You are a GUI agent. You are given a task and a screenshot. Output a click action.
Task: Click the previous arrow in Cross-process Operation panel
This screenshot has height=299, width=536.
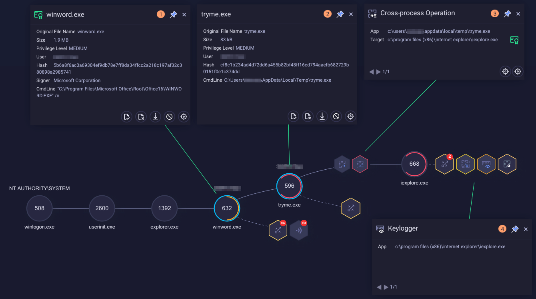point(371,72)
